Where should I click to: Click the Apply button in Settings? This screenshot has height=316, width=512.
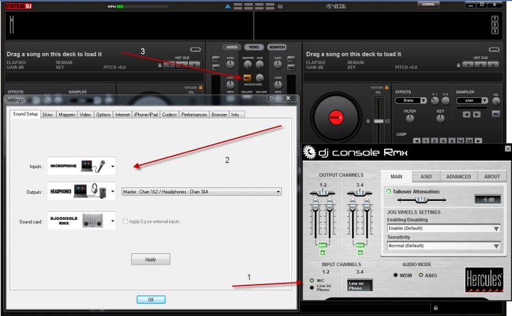click(x=150, y=259)
